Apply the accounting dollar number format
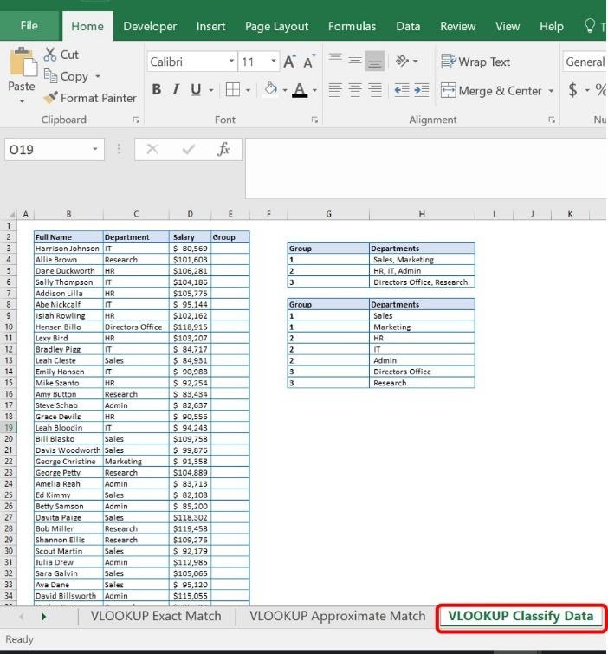The width and height of the screenshot is (608, 654). coord(572,90)
